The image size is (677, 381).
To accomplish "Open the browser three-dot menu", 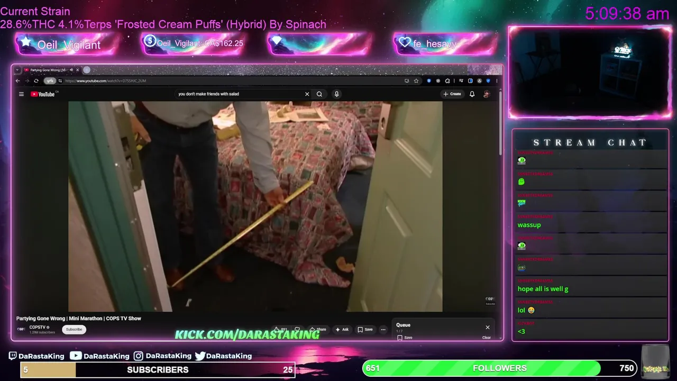I will click(497, 81).
